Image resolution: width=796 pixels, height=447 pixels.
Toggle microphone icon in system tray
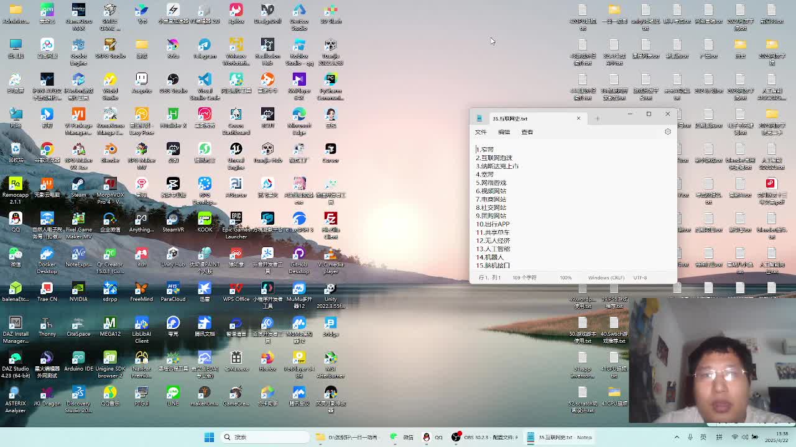tap(690, 437)
